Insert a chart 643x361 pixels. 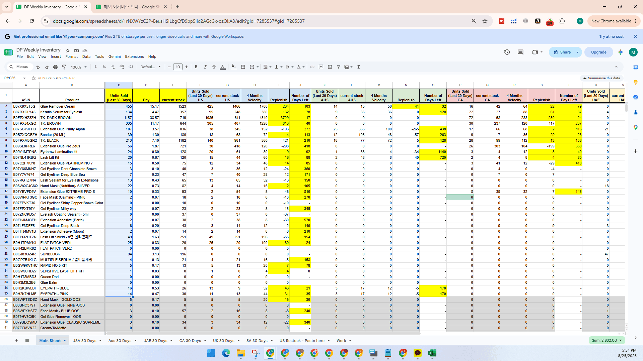tap(330, 67)
